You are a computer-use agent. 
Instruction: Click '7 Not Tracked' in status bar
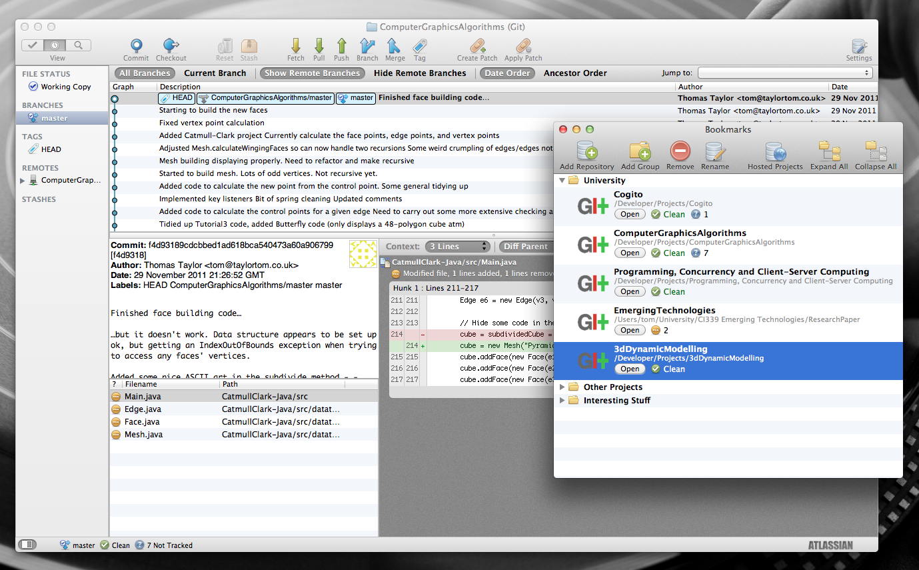pyautogui.click(x=164, y=545)
